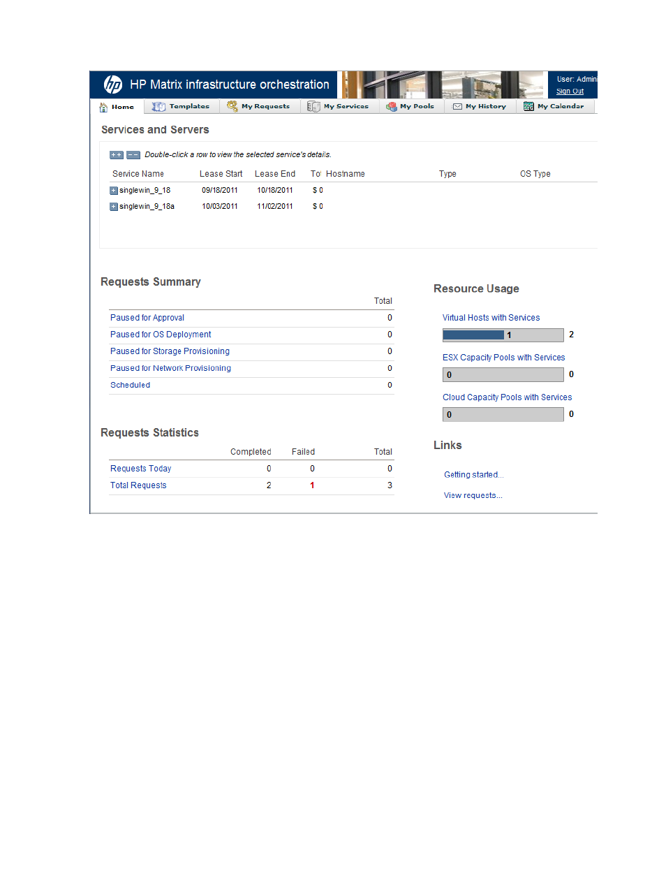
Task: Click the Cloud Capacity Pools usage bar
Action: 503,415
